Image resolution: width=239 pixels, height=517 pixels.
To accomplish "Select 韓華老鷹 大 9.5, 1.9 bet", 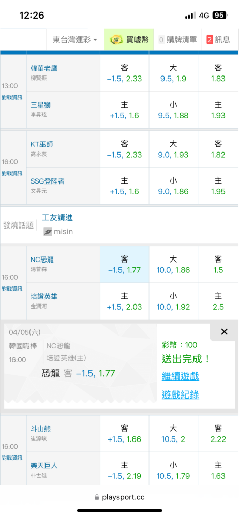I will [173, 73].
